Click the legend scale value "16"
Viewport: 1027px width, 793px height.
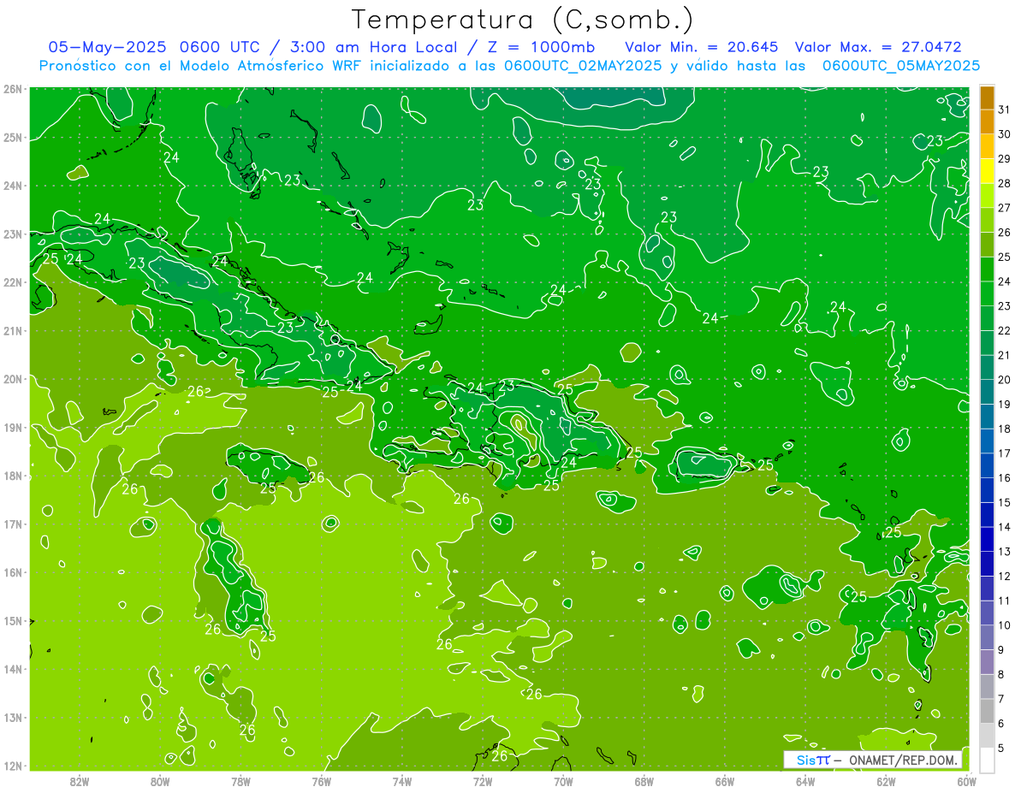coord(1005,478)
